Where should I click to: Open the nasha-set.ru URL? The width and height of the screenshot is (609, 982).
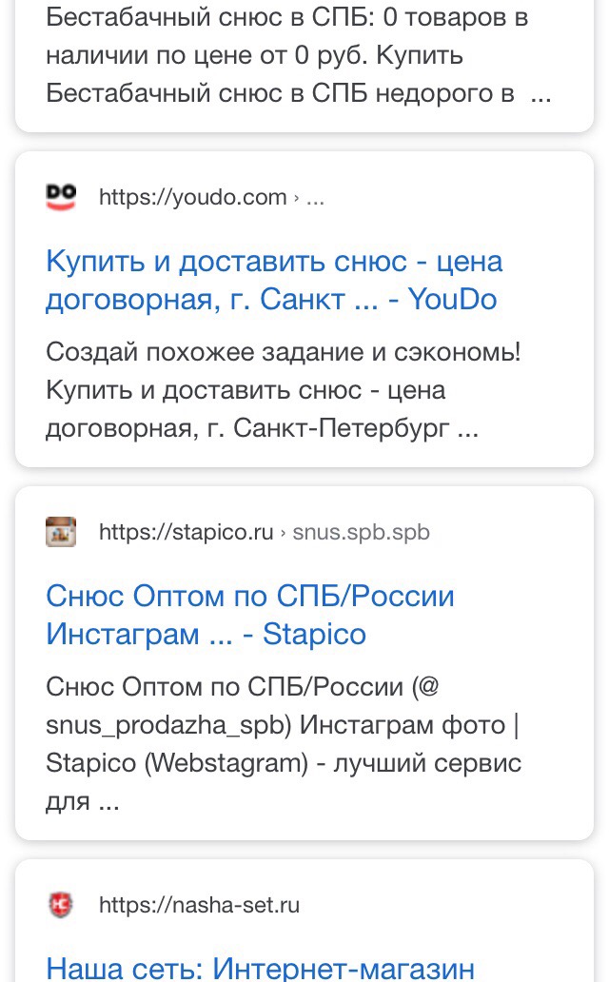(199, 905)
